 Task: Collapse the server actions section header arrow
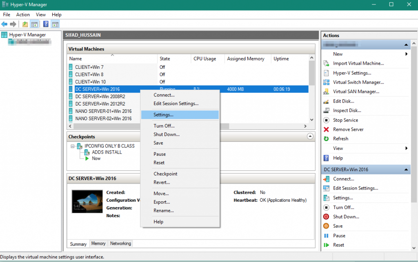pos(406,45)
